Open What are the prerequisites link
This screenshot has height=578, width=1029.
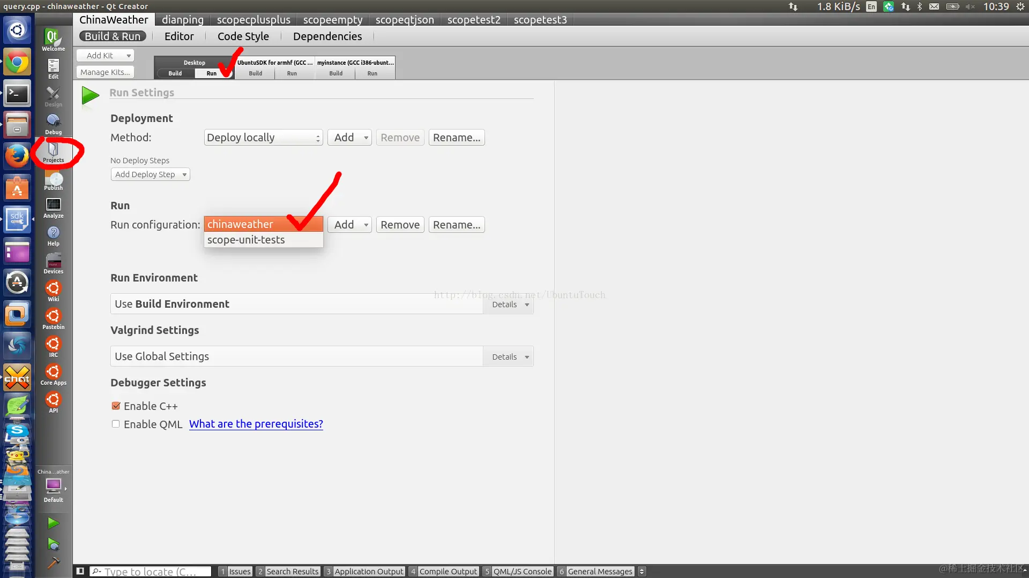[x=256, y=424]
